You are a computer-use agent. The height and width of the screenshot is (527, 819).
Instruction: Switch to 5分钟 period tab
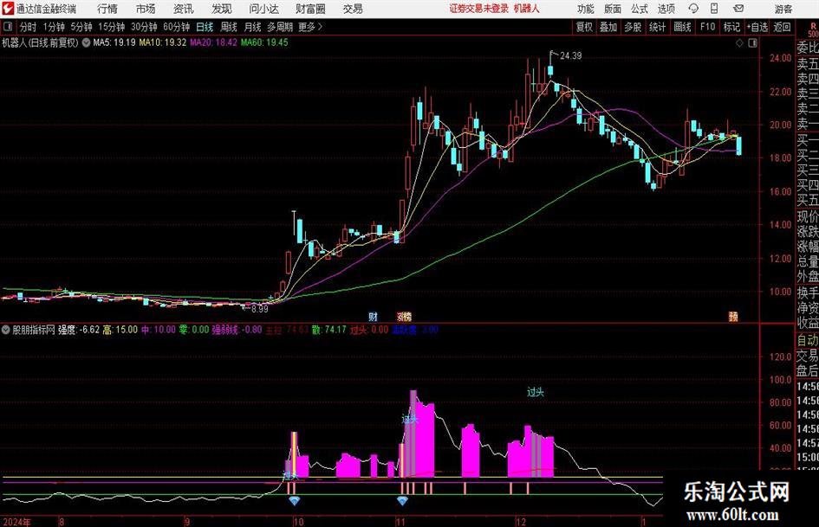pos(81,27)
